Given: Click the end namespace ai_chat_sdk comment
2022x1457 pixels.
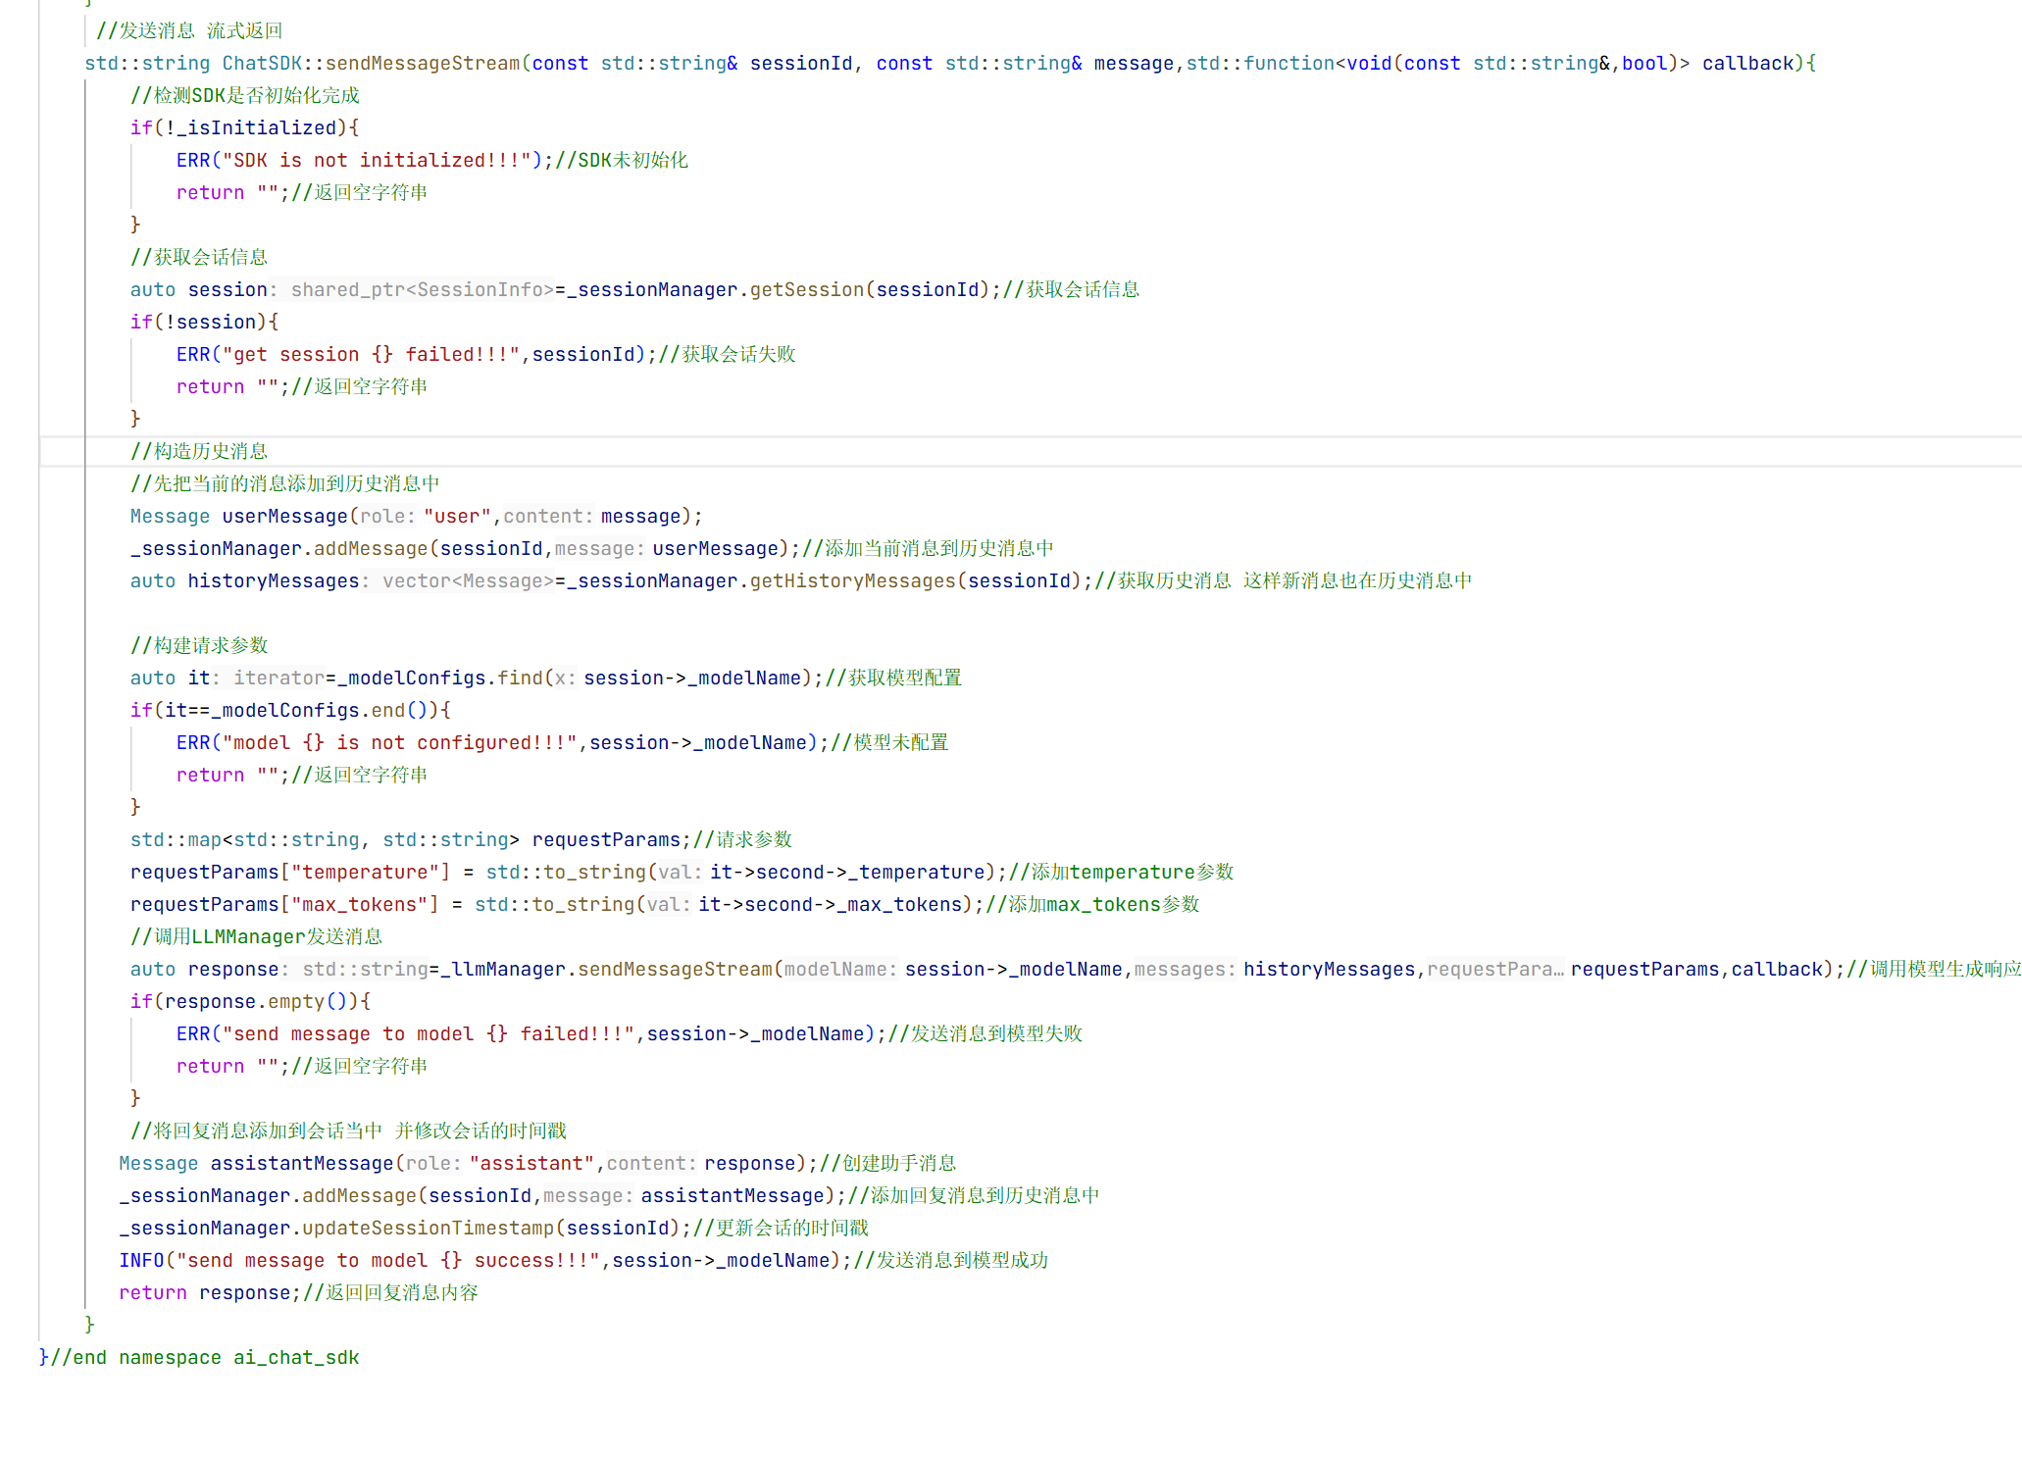Looking at the screenshot, I should coord(204,1358).
